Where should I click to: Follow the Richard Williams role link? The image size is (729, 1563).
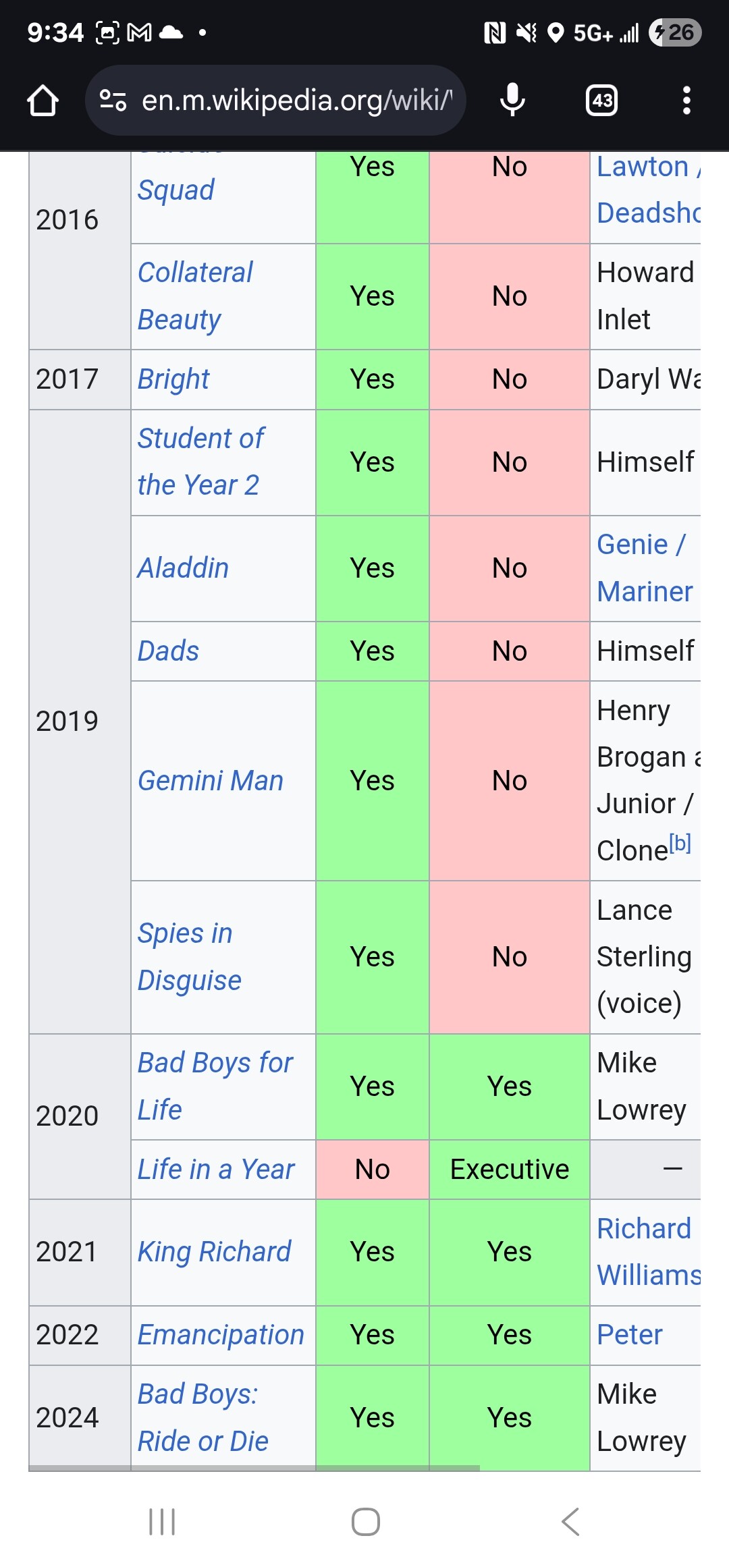tap(649, 1252)
